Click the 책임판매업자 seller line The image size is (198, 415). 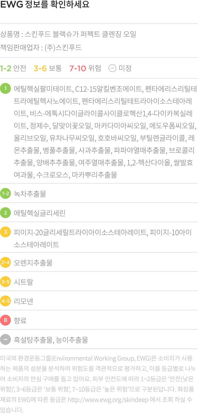click(41, 47)
